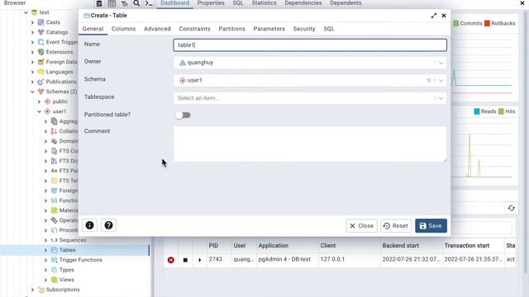Expand the session details arrow for PID 2743
Viewport: 529px width, 297px height.
coord(199,260)
